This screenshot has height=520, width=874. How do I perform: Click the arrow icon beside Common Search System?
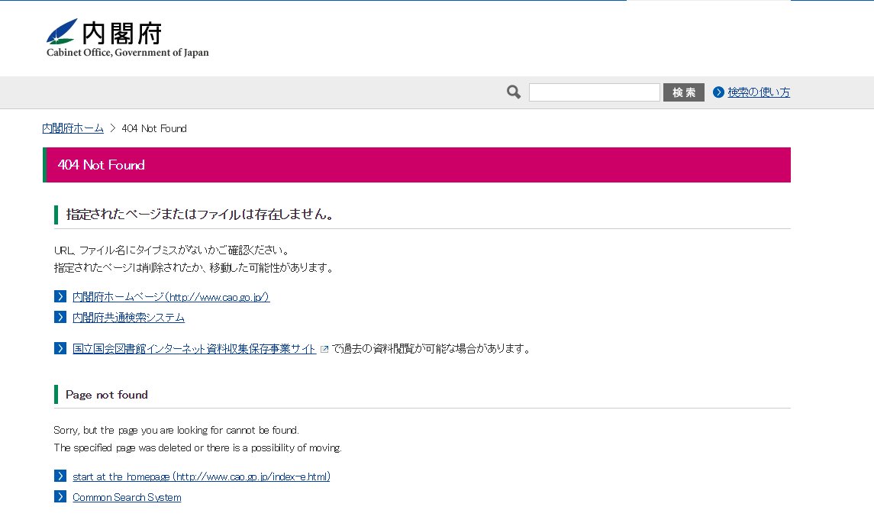[60, 496]
